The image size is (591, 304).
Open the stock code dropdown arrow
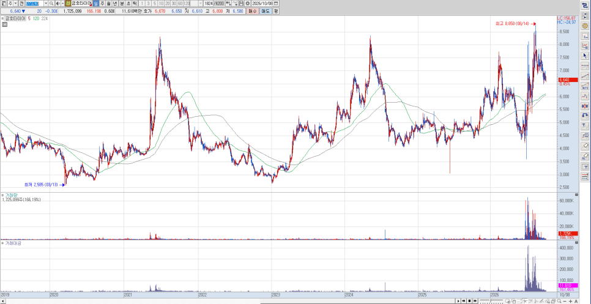tap(46, 3)
